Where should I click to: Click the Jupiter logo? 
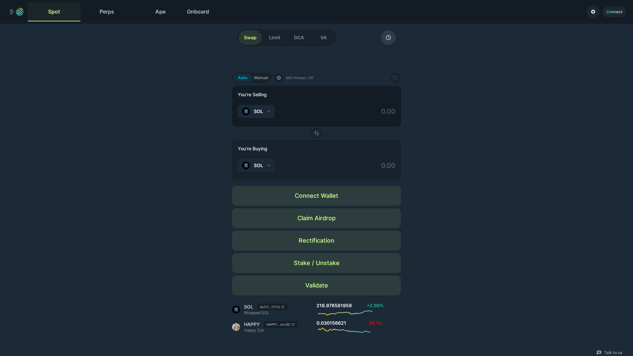tap(20, 12)
